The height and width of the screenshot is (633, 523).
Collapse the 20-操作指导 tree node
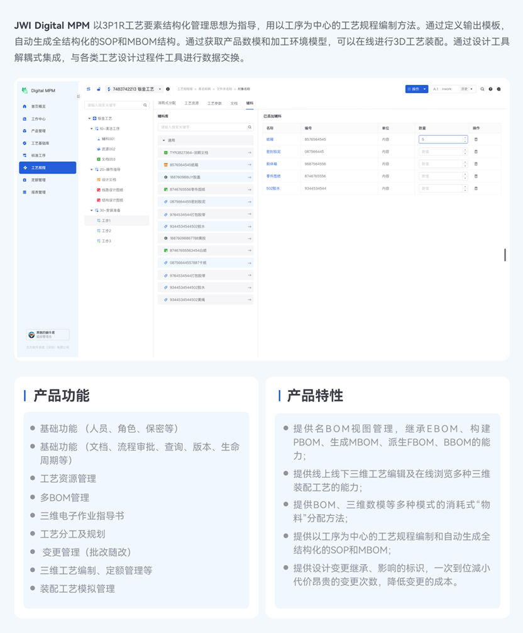(x=92, y=169)
